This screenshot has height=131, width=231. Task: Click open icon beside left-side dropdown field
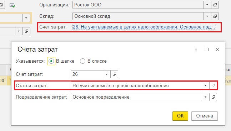pyautogui.click(x=26, y=31)
